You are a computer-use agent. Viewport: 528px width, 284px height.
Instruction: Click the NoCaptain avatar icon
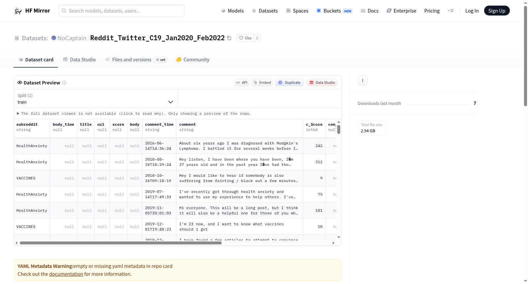pos(54,38)
